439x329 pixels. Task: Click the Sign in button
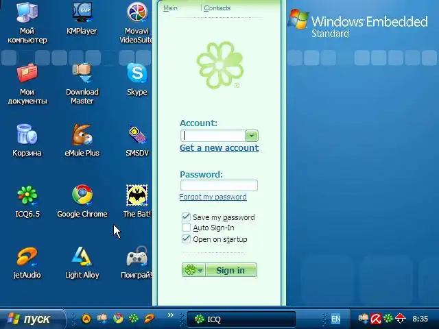(x=231, y=270)
